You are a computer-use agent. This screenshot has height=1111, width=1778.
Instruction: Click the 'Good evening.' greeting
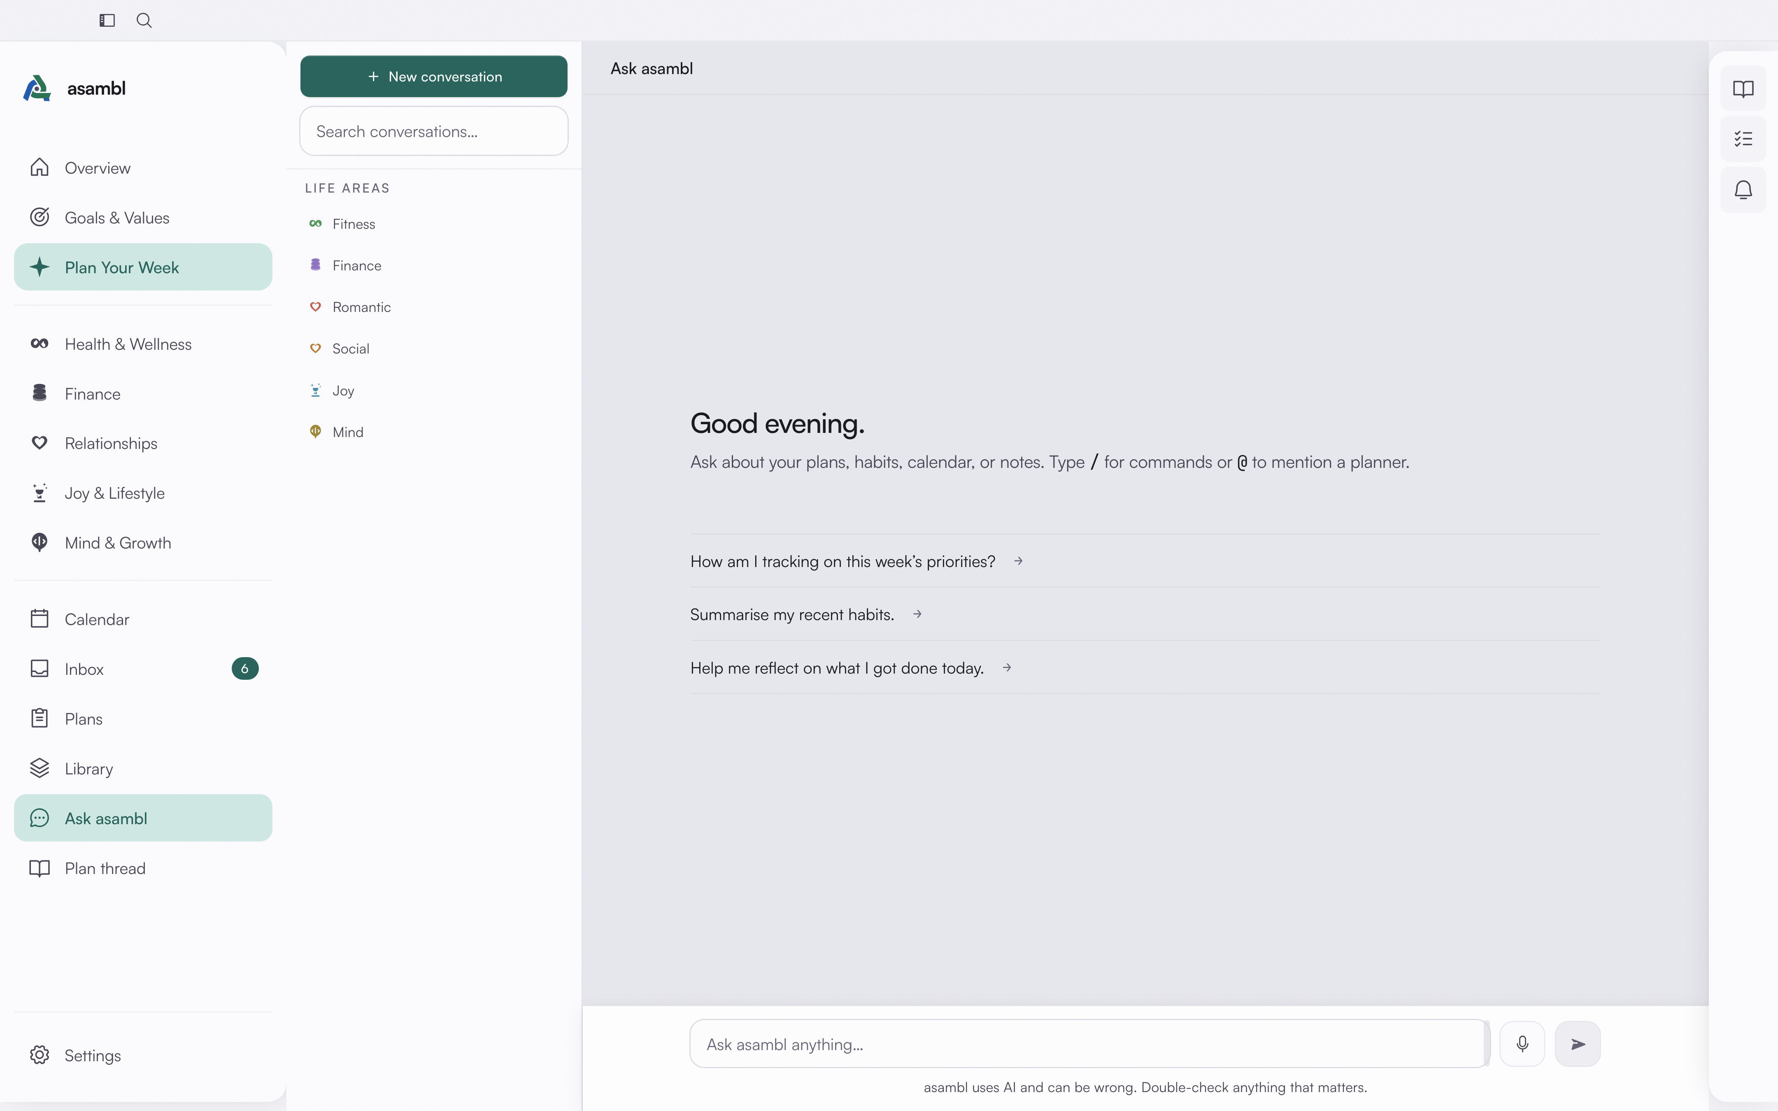(x=777, y=423)
